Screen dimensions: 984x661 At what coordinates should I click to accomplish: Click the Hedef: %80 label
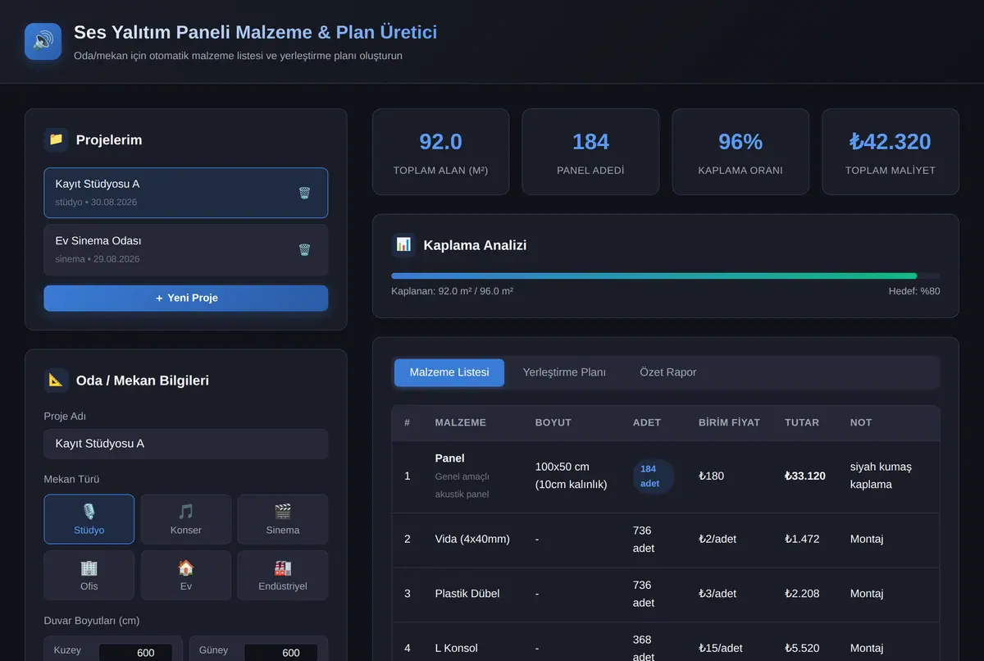[914, 291]
